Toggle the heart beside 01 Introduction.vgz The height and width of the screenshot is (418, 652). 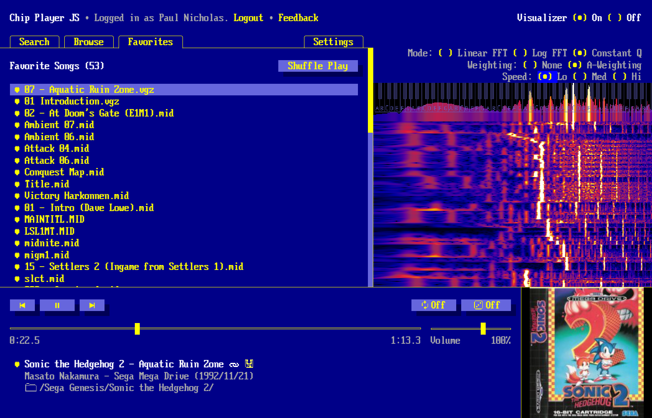17,101
